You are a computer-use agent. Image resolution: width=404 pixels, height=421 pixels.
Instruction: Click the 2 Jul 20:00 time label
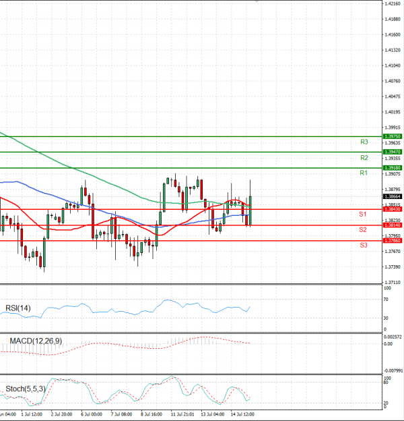(x=61, y=414)
